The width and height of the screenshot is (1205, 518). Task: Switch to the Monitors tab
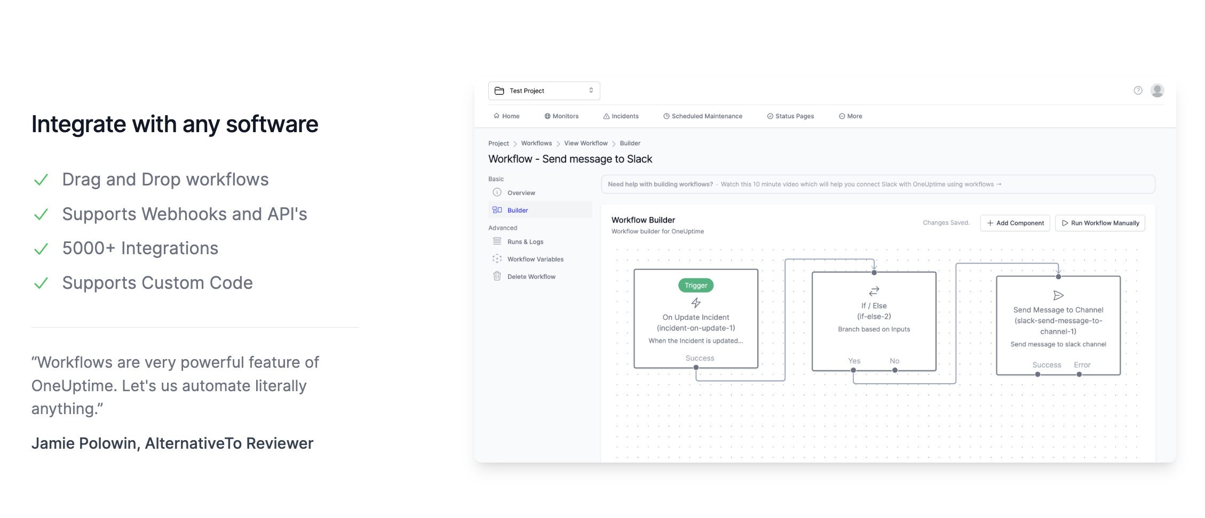coord(561,116)
